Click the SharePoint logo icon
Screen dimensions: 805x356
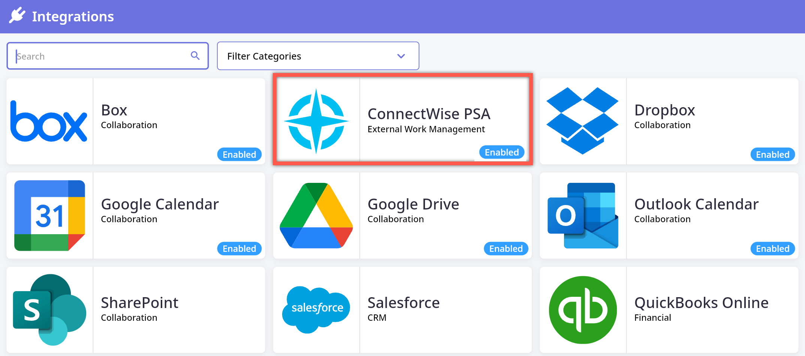click(49, 310)
